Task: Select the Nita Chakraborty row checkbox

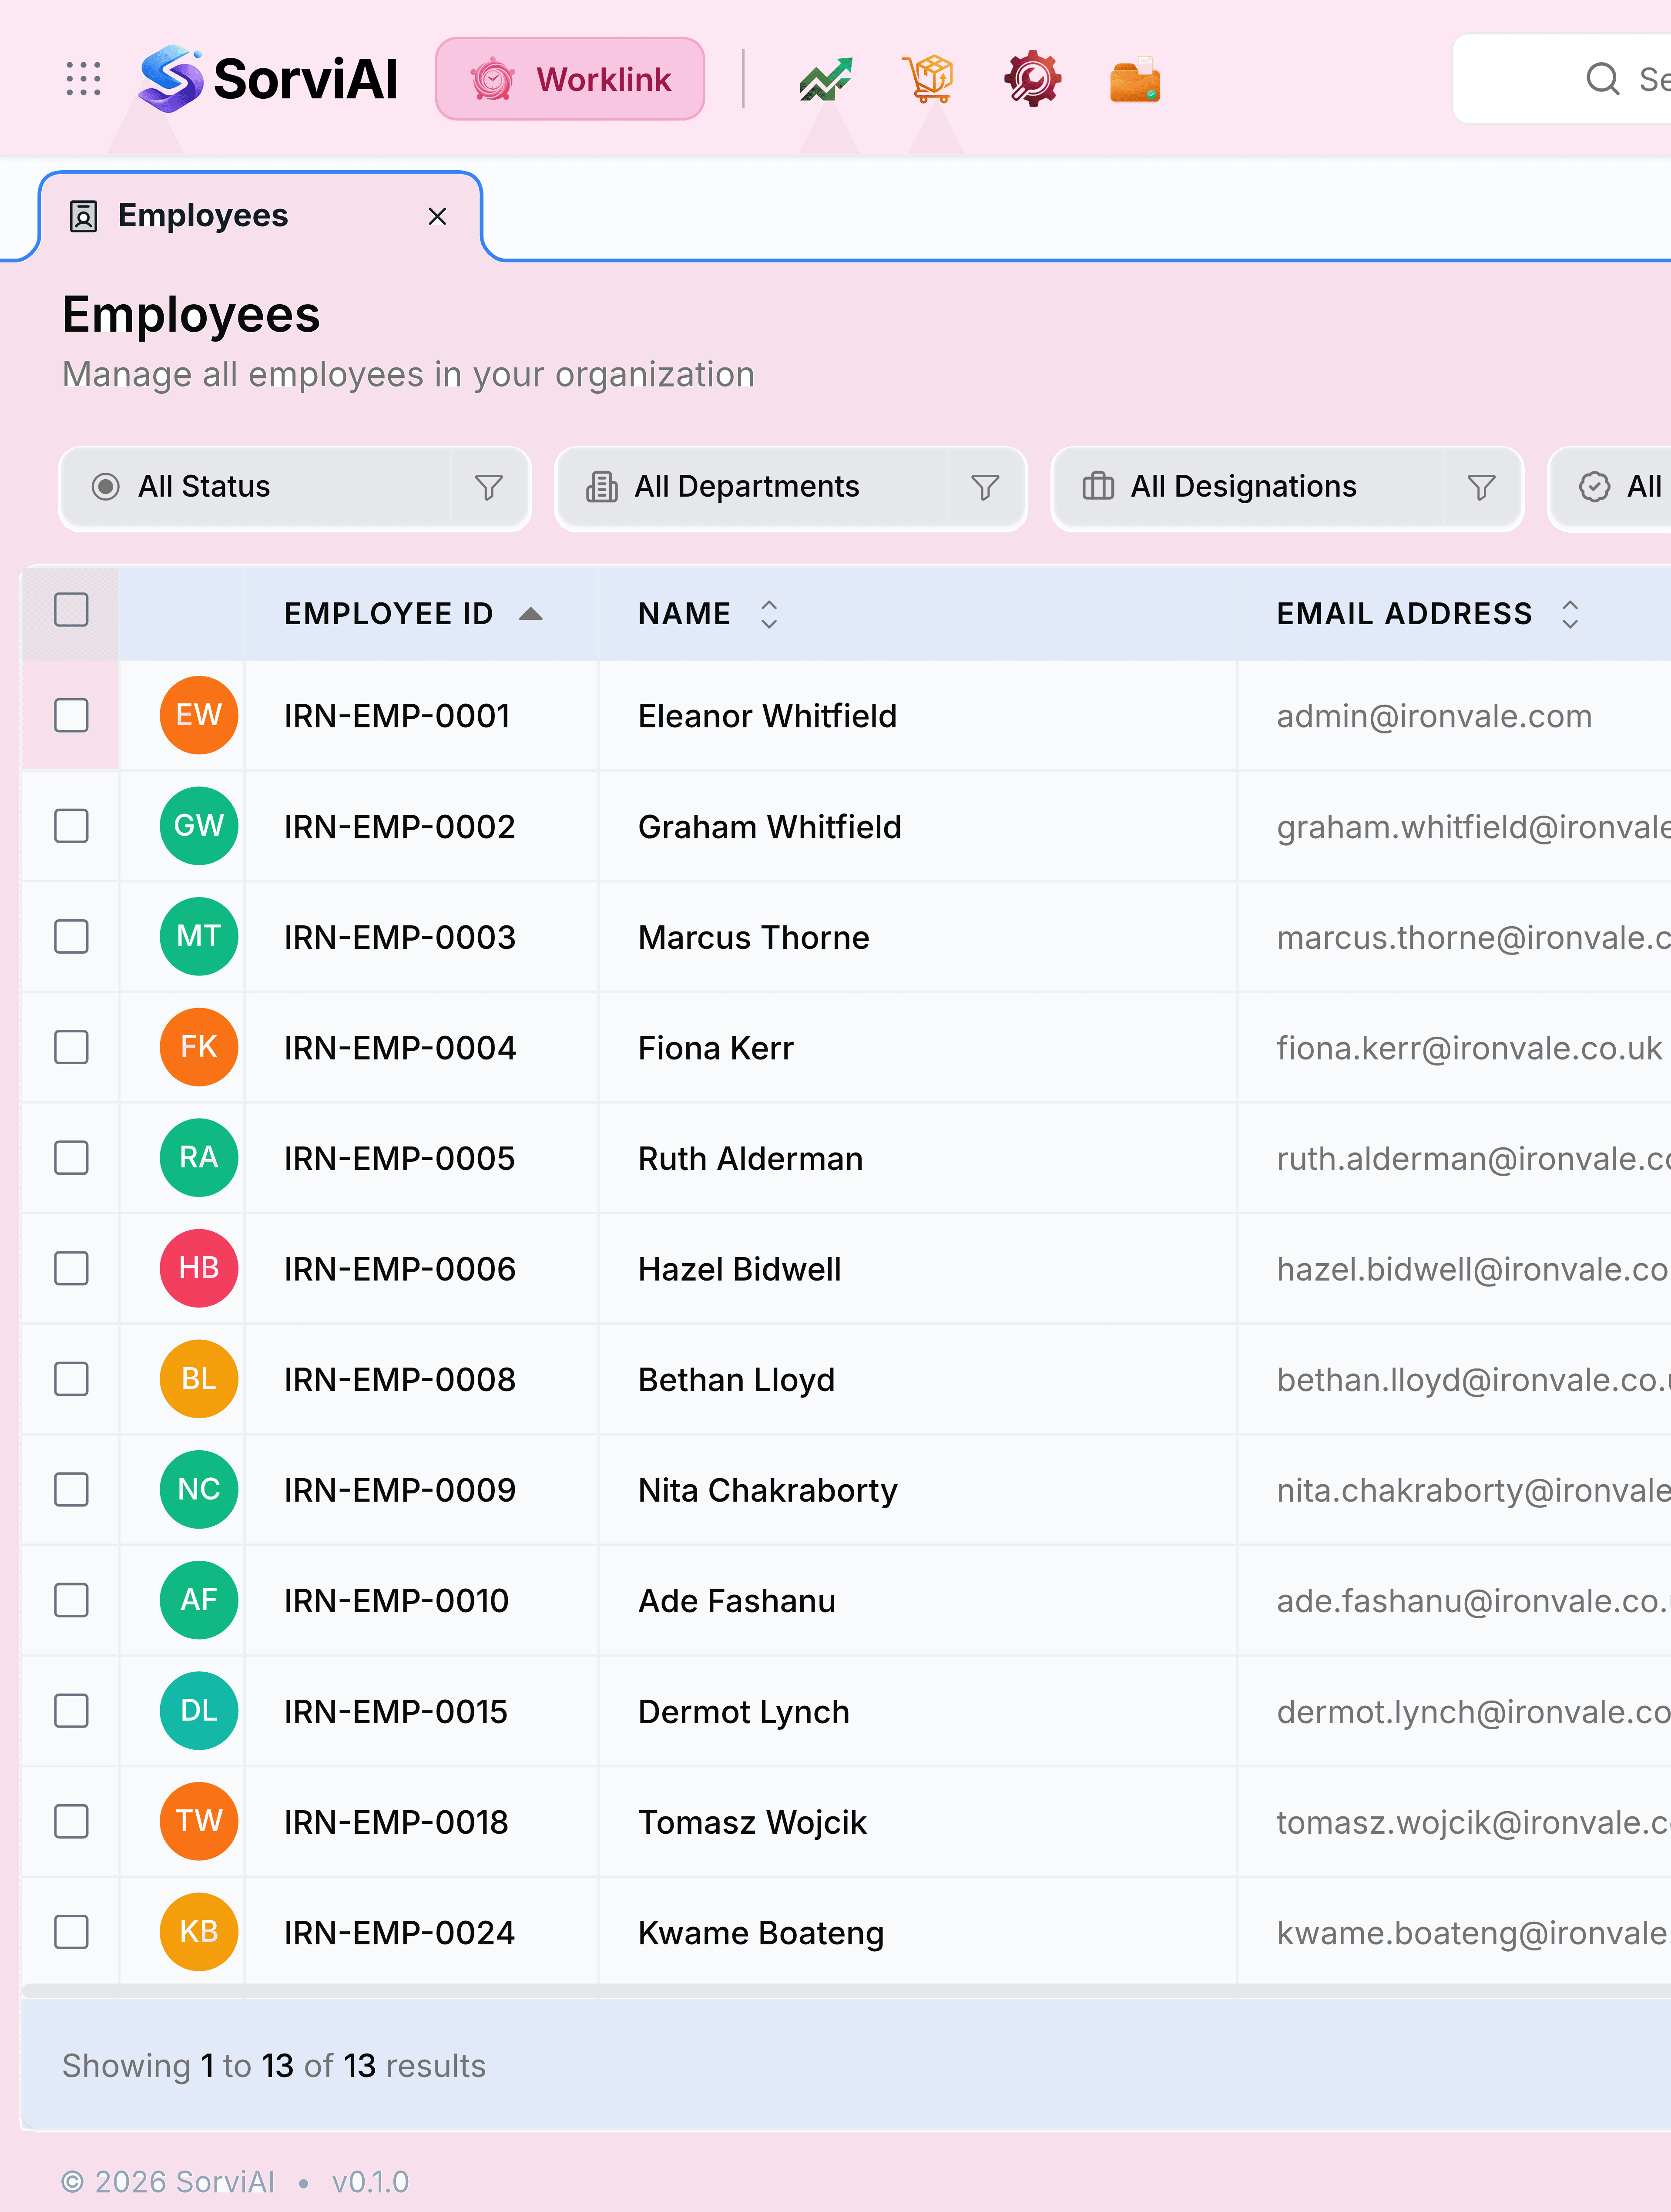Action: 71,1490
